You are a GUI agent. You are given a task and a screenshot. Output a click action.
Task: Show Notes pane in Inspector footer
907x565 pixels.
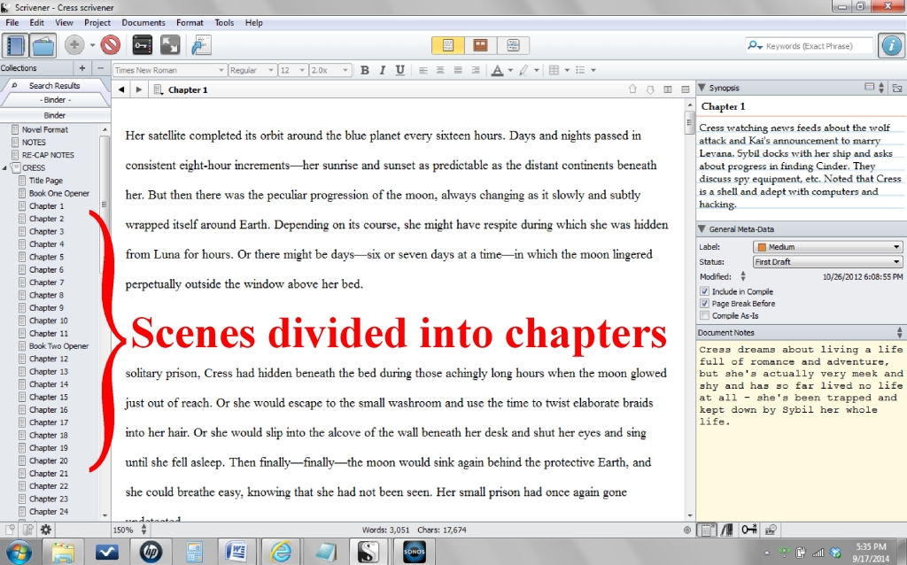[x=707, y=530]
